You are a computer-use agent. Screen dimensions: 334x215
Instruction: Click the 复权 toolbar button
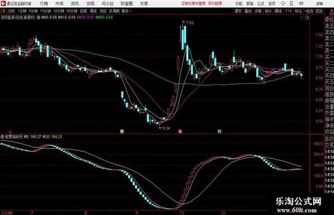238,11
